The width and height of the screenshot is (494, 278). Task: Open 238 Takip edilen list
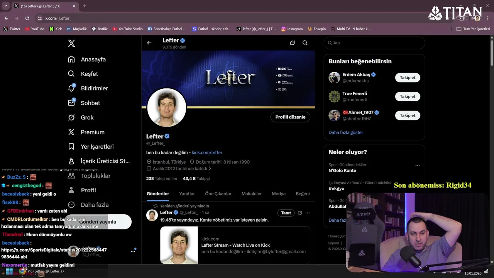coord(162,179)
